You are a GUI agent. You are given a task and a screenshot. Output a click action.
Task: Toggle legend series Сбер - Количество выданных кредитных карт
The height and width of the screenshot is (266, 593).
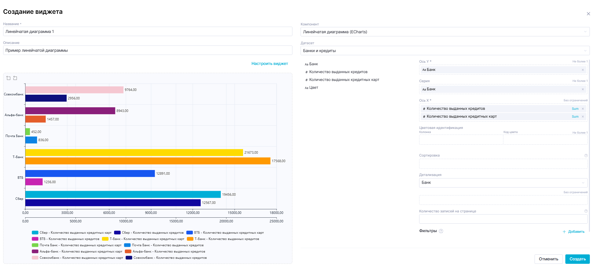[72, 233]
